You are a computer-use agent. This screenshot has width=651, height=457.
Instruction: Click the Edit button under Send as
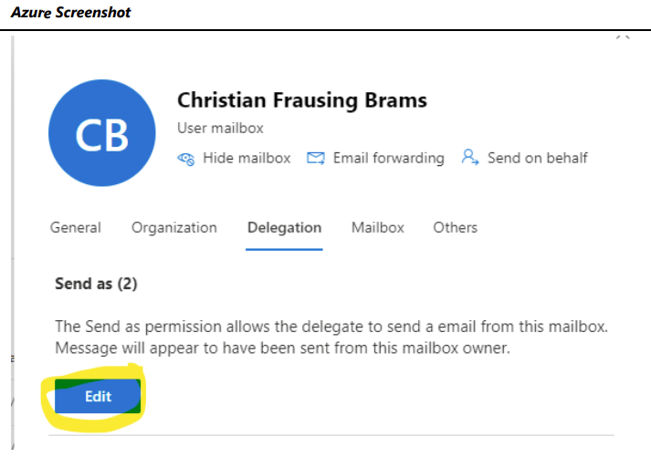[98, 396]
